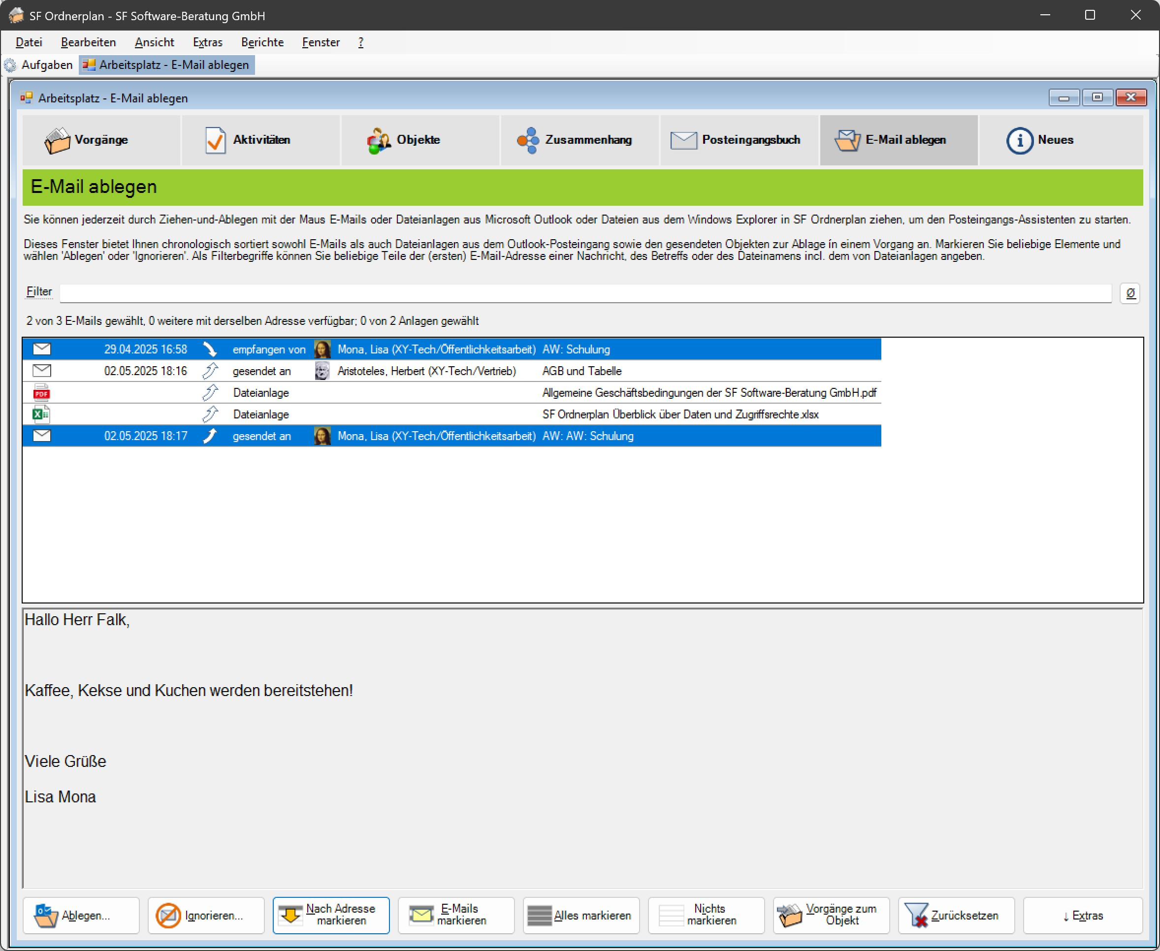Select the 'AW: Schulung' subject
This screenshot has height=951, width=1160.
click(x=576, y=349)
